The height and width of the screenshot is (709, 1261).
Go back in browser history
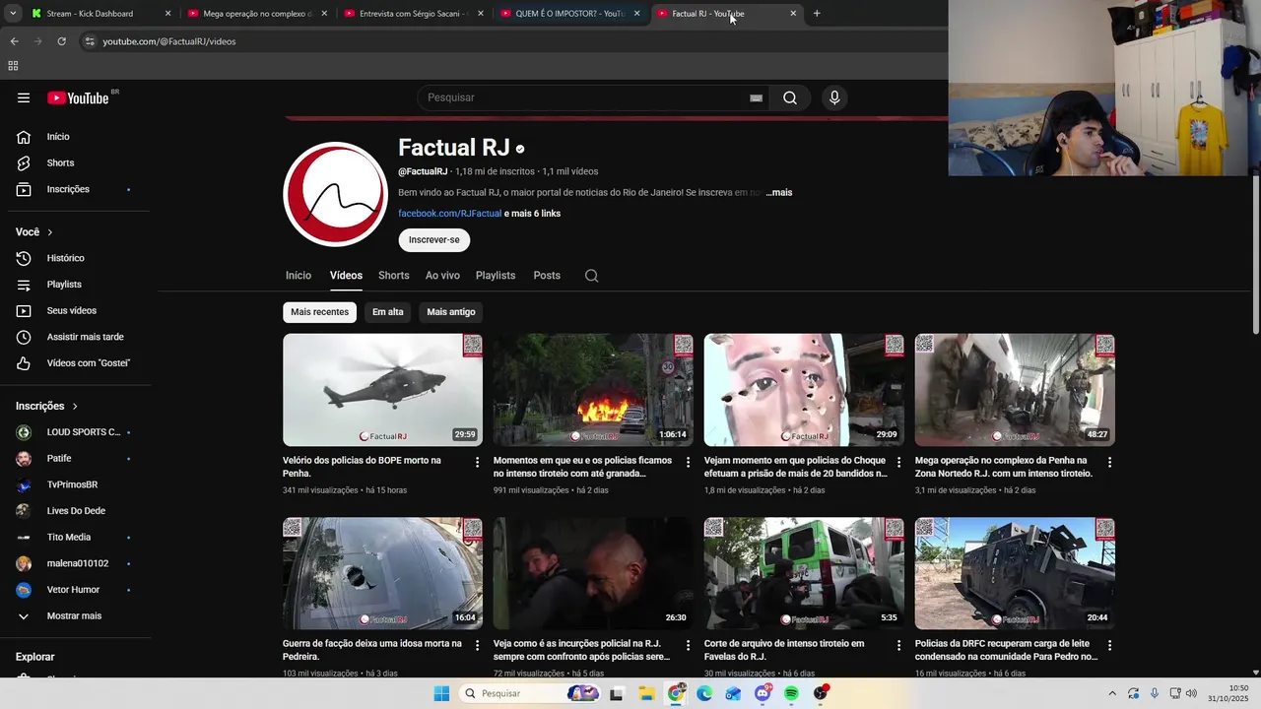coord(14,41)
